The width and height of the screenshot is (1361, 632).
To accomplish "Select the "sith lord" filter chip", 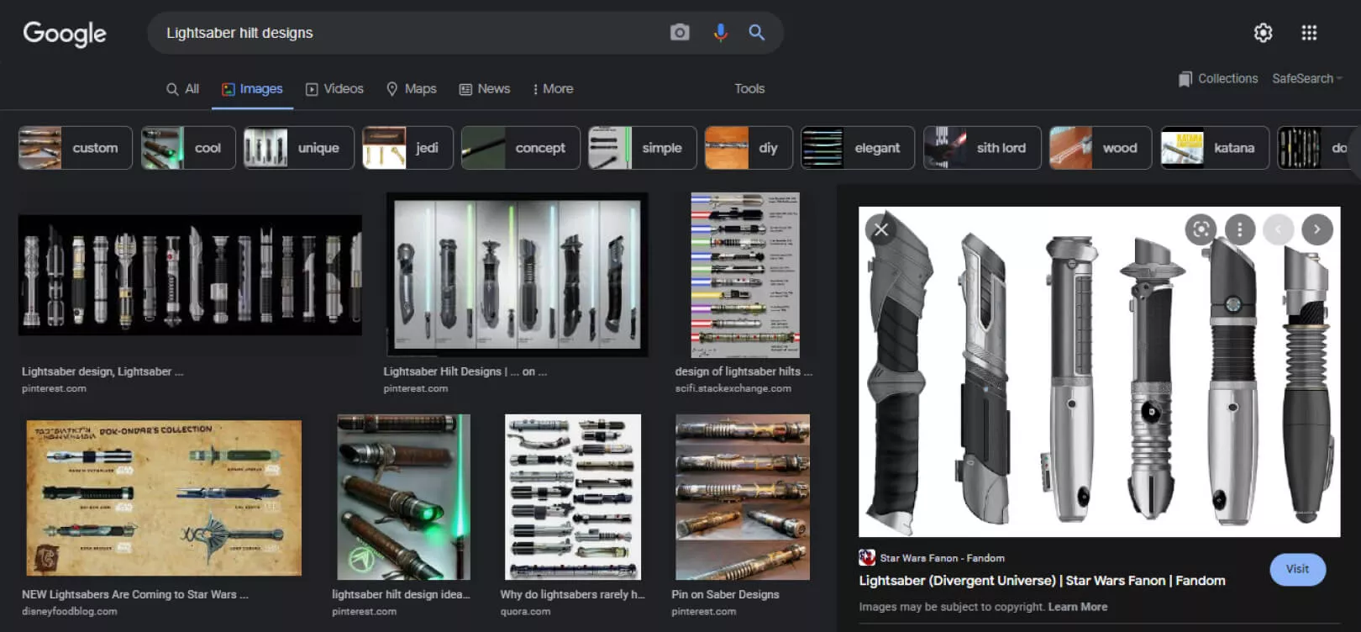I will 982,148.
